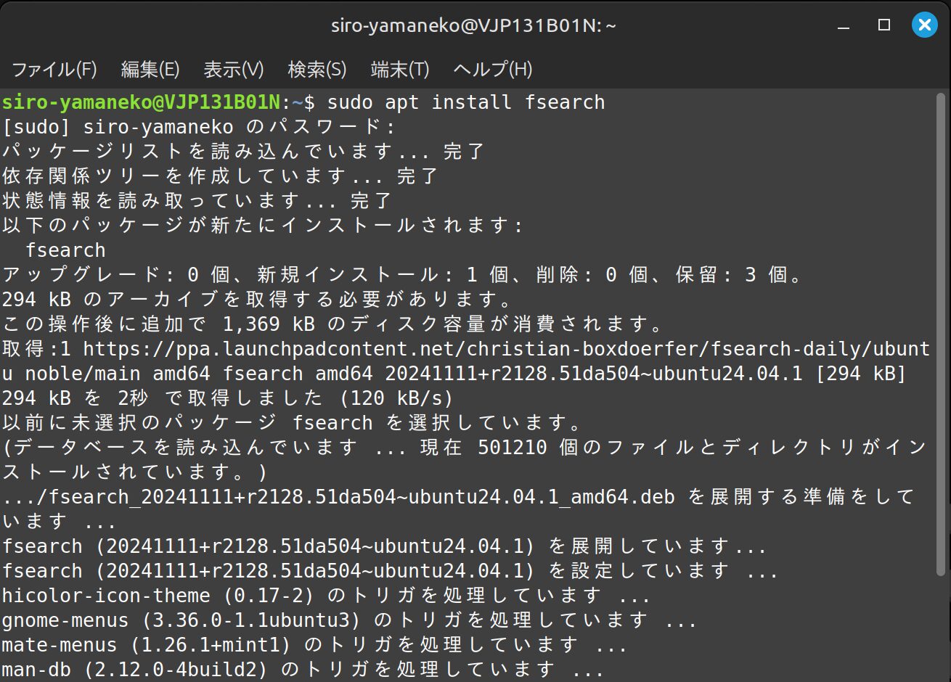Click the '1,369 kB のディスク容量' line
951x682 pixels.
pyautogui.click(x=333, y=324)
